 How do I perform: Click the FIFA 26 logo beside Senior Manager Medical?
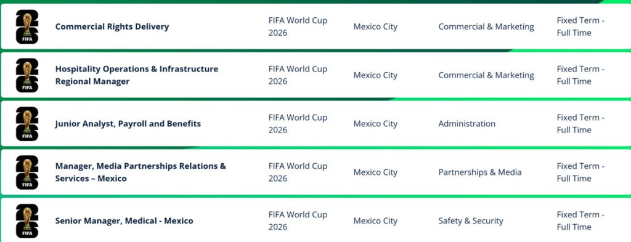(27, 221)
